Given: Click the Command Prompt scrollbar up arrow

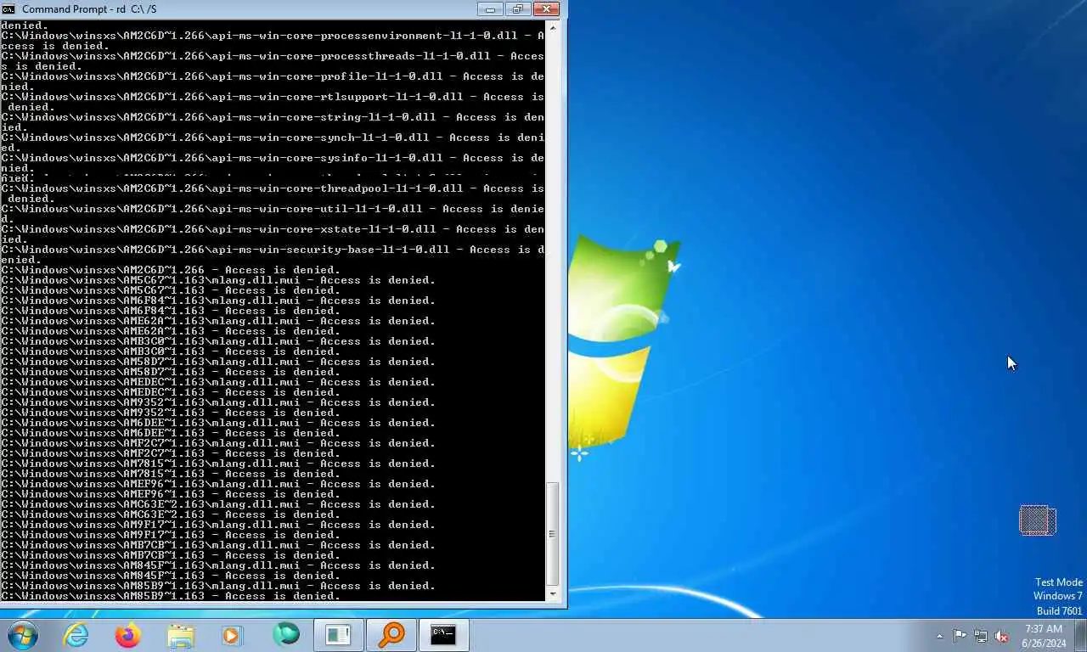Looking at the screenshot, I should pyautogui.click(x=553, y=28).
